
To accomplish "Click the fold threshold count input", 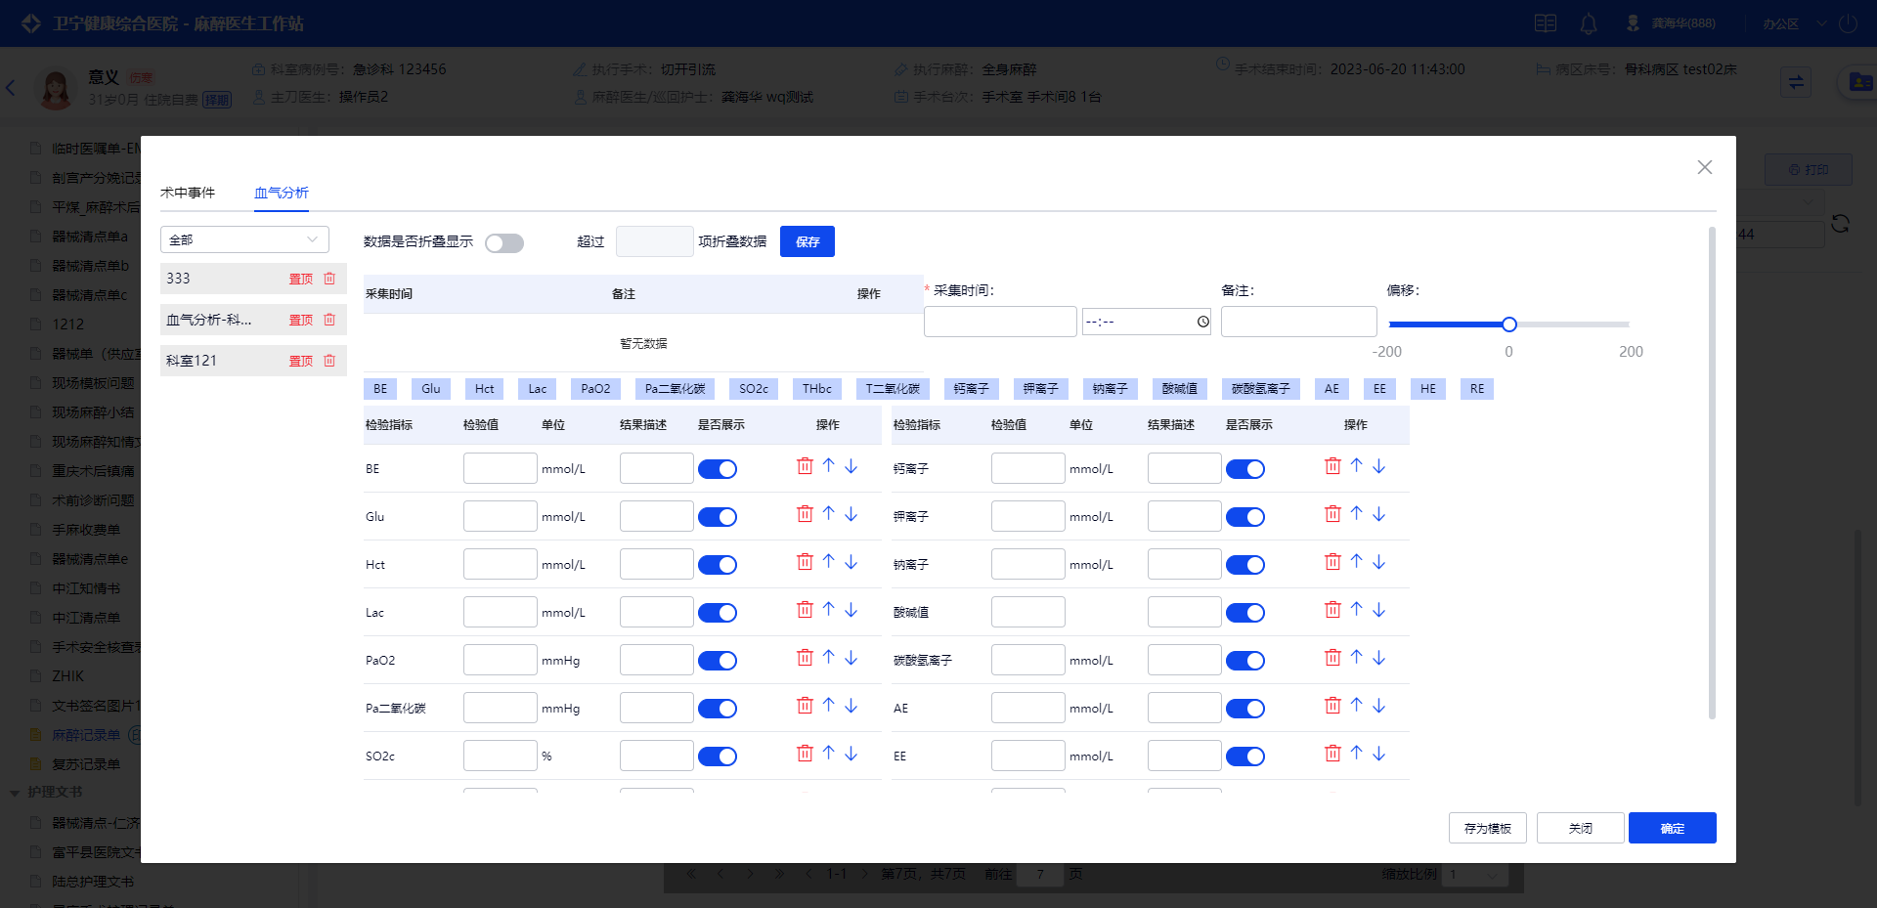I will [655, 241].
